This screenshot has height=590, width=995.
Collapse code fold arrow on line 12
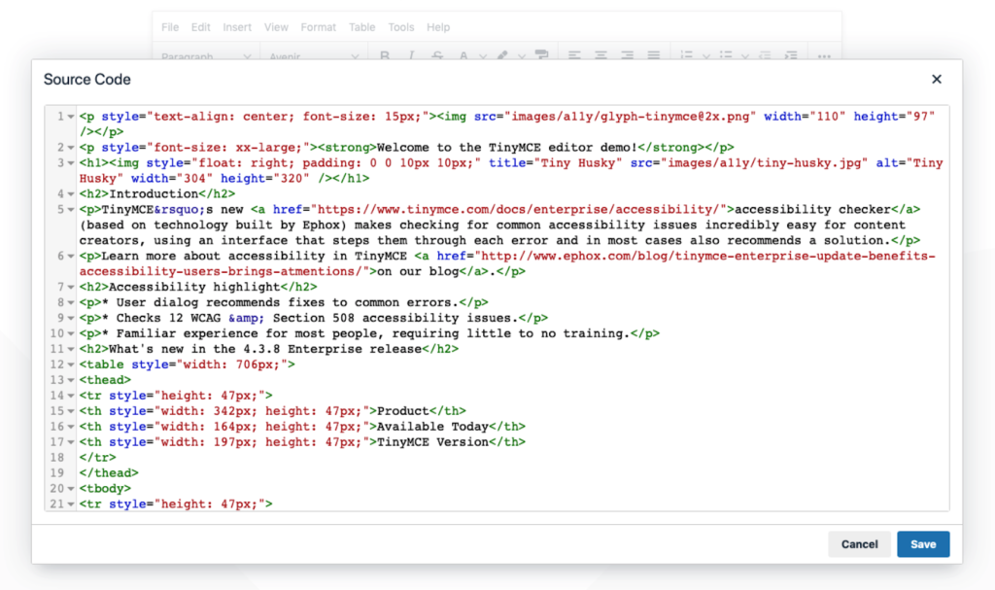[x=71, y=364]
